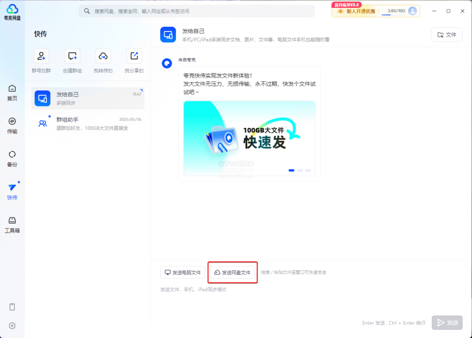This screenshot has height=338, width=472.
Task: Select the third banner carousel dot
Action: 308,170
